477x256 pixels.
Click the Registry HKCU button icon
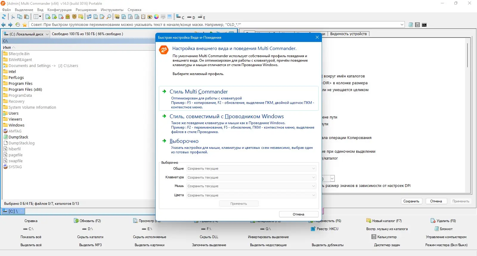pyautogui.click(x=313, y=229)
